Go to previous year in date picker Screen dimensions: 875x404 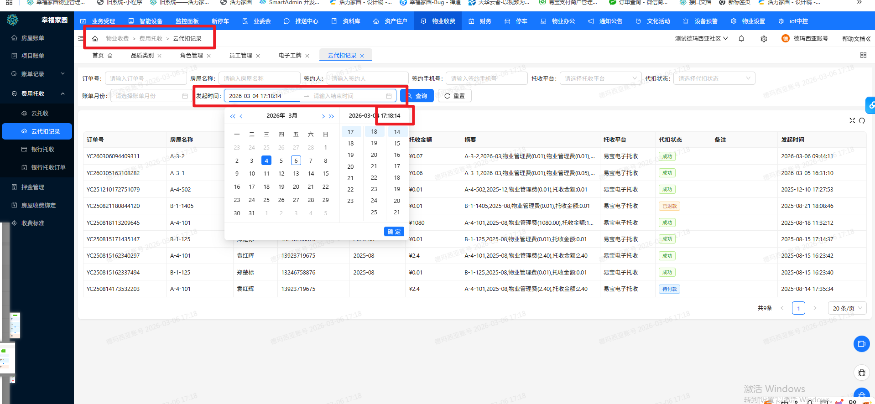(x=233, y=116)
